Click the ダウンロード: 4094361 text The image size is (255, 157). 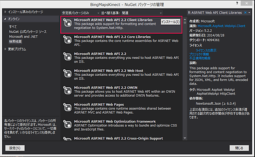(x=204, y=40)
